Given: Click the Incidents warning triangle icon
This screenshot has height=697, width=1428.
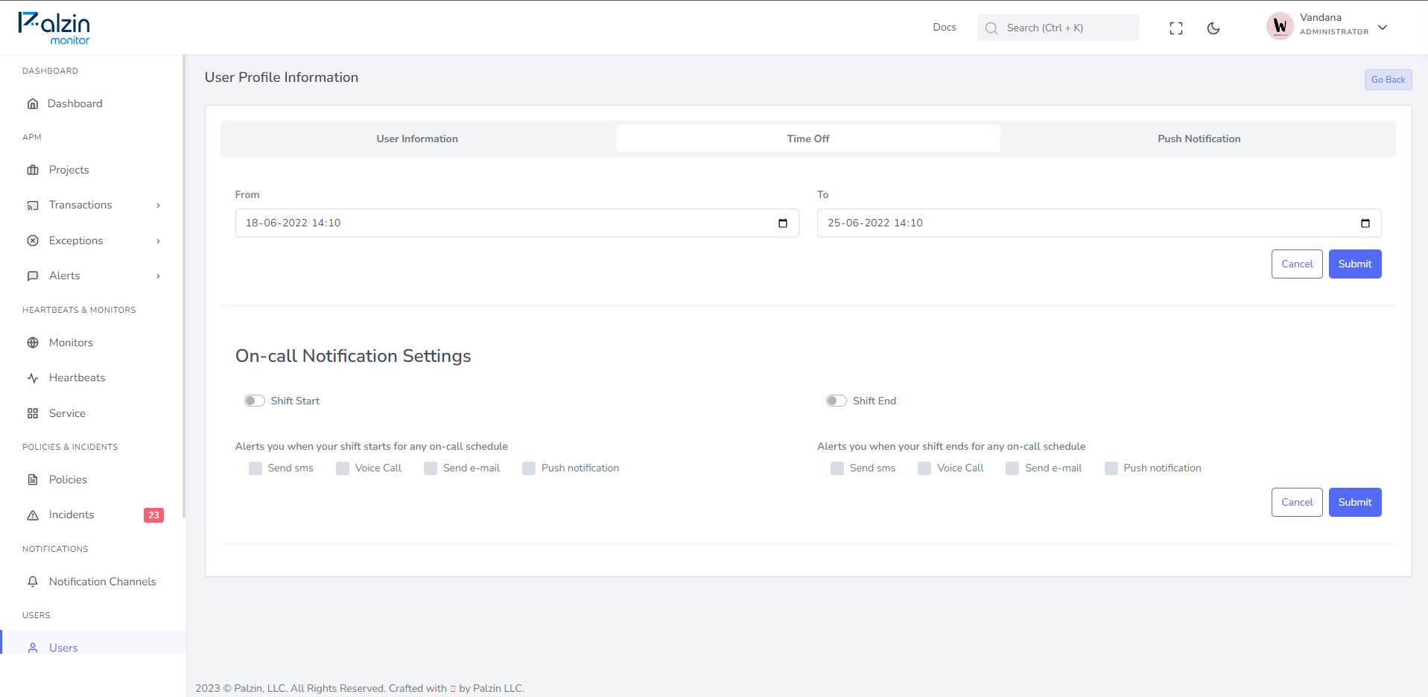Looking at the screenshot, I should coord(33,515).
